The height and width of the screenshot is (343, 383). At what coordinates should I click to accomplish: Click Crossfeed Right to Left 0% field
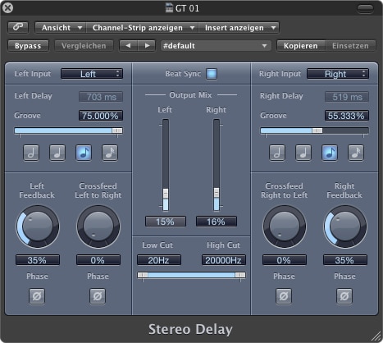click(x=285, y=260)
